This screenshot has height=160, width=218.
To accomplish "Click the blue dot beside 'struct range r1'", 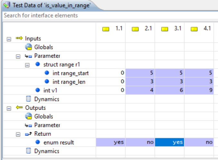I will pyautogui.click(x=38, y=64).
